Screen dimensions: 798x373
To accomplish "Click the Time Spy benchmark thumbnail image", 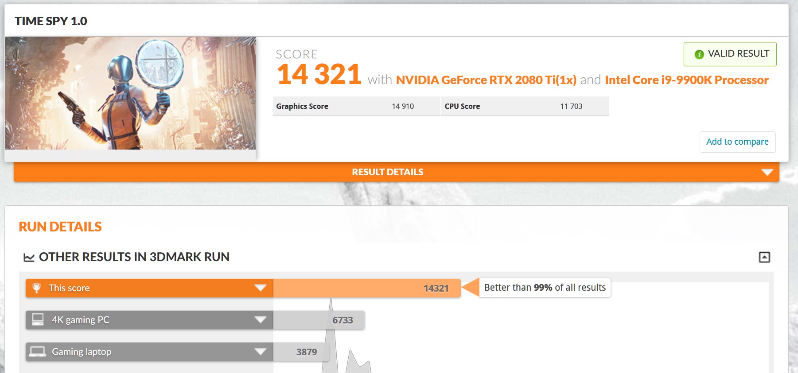I will [130, 93].
